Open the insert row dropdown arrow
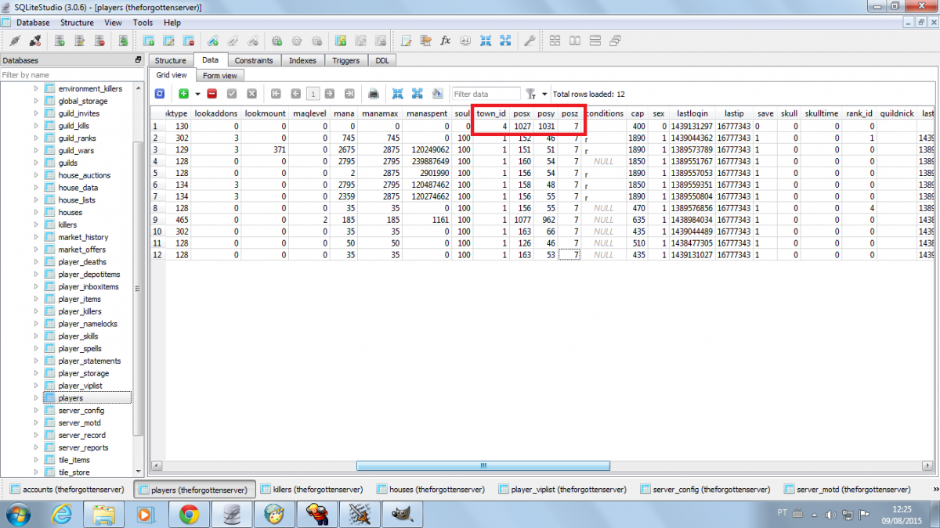 (x=197, y=94)
